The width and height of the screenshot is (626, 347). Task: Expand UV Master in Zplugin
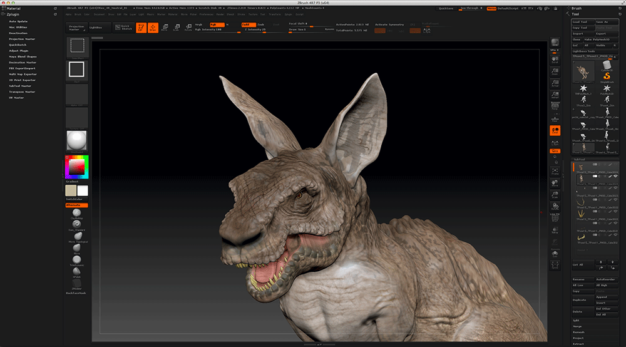(x=16, y=98)
